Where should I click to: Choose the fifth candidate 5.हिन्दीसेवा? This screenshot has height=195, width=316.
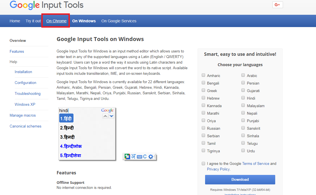click(x=70, y=156)
